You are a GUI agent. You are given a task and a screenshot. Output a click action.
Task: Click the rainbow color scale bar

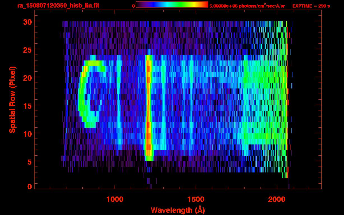[172, 5]
